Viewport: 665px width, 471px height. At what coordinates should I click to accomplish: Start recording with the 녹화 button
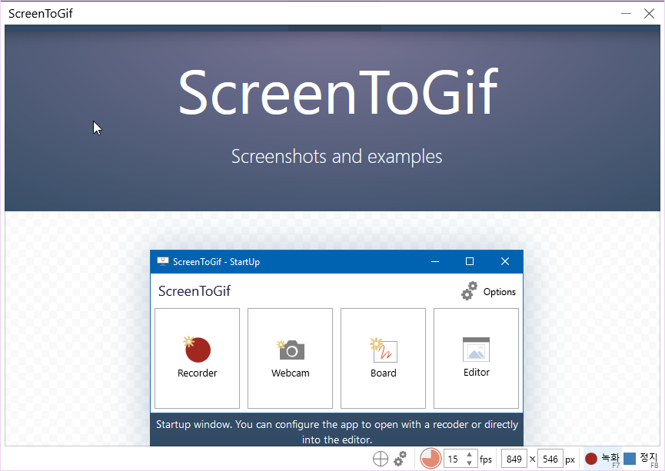(x=603, y=459)
